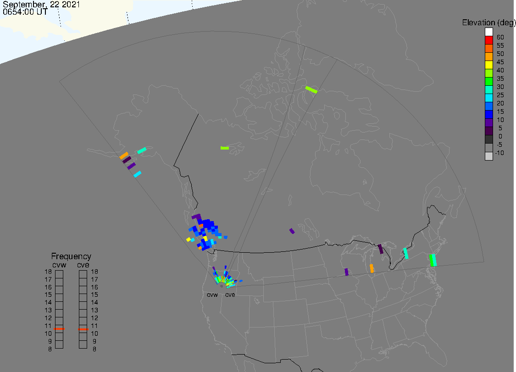Click the dark purple echo bar near Lake Superior

(x=381, y=249)
